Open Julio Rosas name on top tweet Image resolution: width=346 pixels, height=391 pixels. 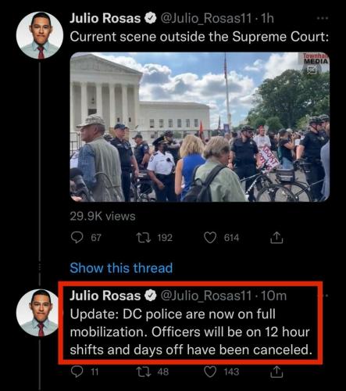[x=105, y=18]
